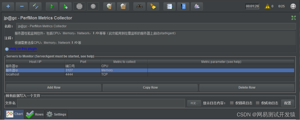
Task: Select the CPU metric cell
Action: [x=124, y=66]
